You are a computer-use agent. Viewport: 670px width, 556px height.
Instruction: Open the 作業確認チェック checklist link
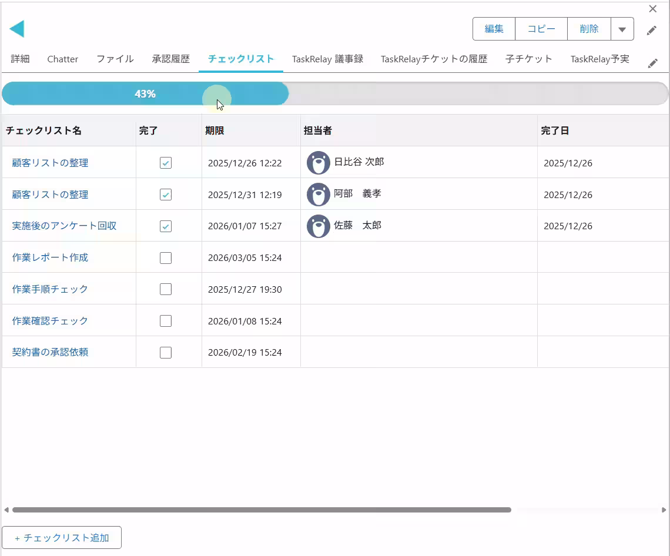[50, 321]
